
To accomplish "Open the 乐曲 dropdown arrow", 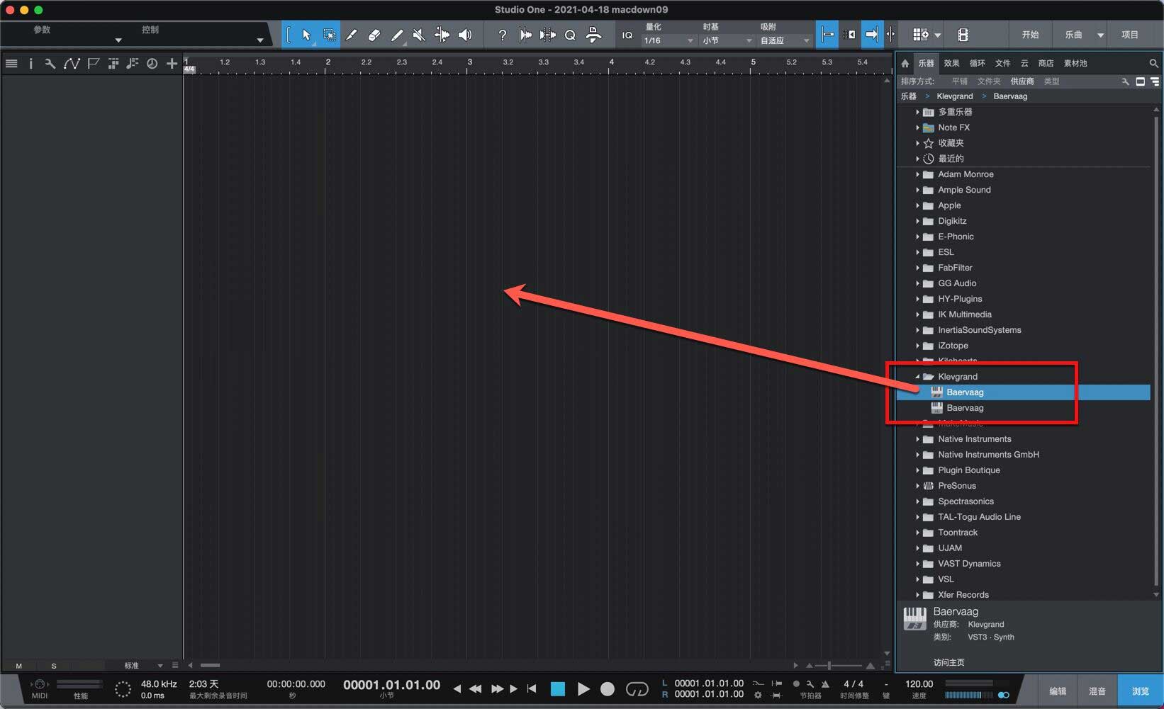I will 1100,35.
